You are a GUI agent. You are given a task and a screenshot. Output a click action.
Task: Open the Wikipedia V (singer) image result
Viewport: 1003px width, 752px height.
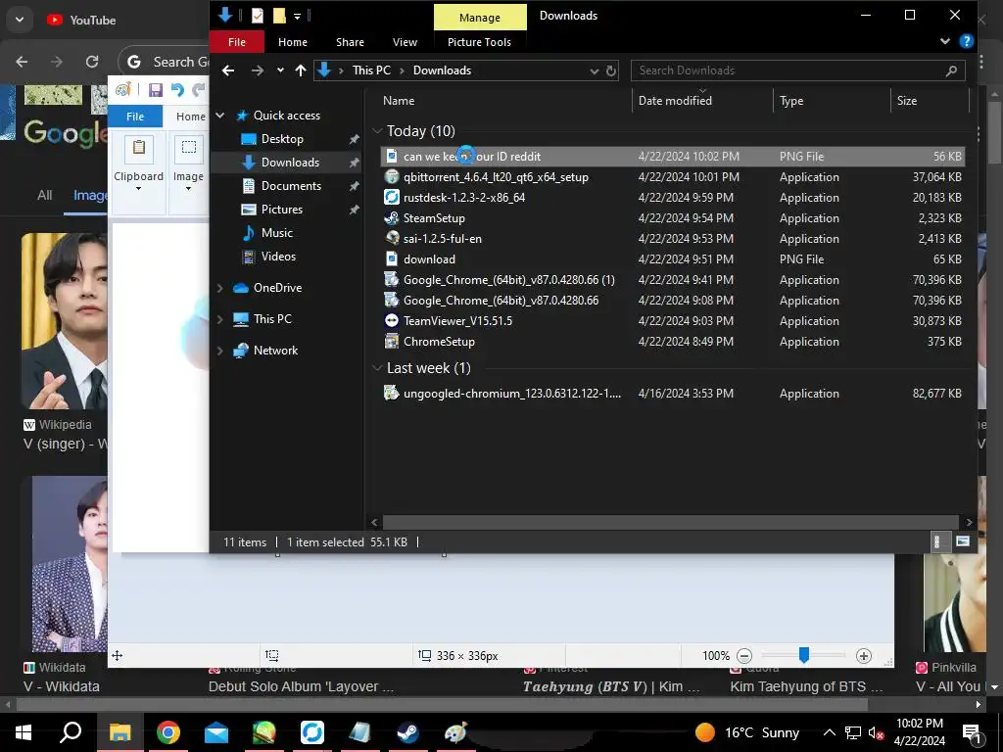(64, 320)
